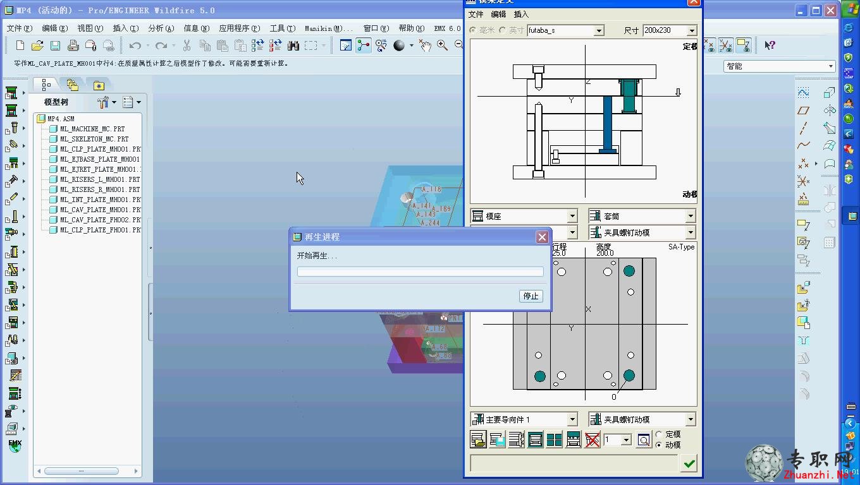Open the 套筒 dropdown

click(x=691, y=216)
